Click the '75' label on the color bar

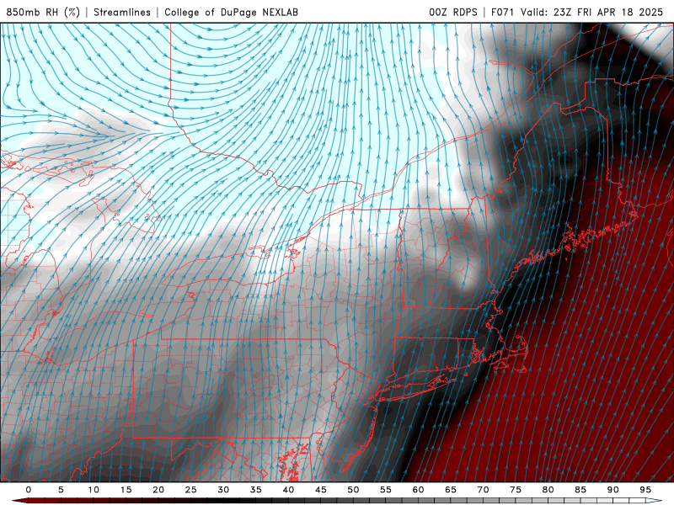coord(516,490)
